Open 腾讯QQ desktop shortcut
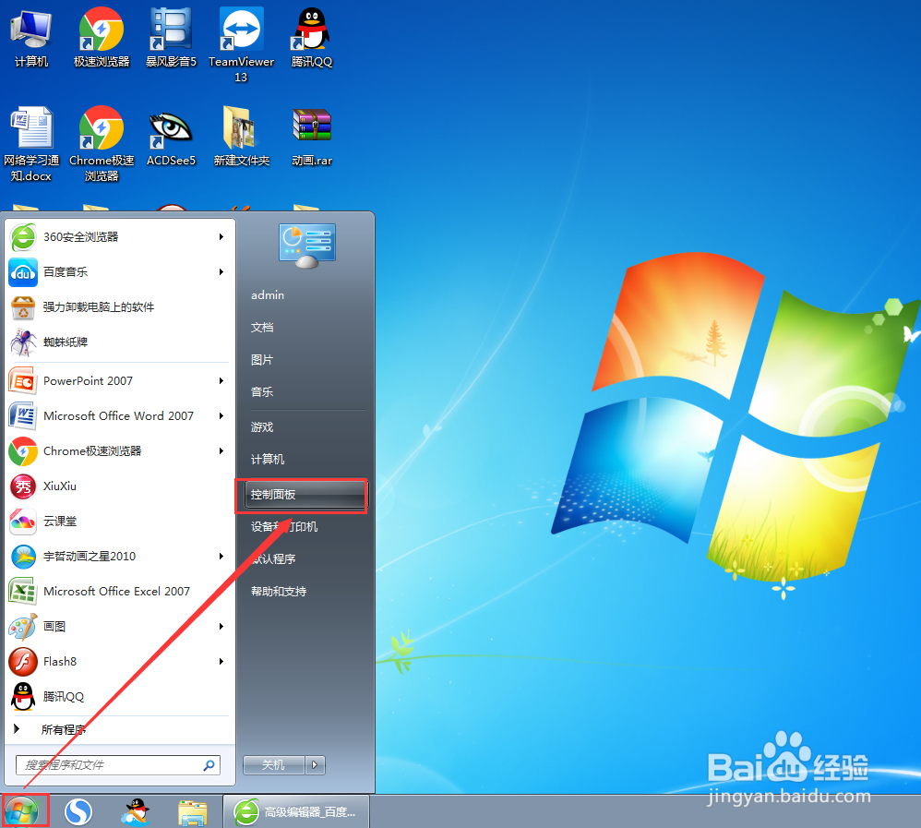Screen dimensions: 921x828 (x=312, y=39)
